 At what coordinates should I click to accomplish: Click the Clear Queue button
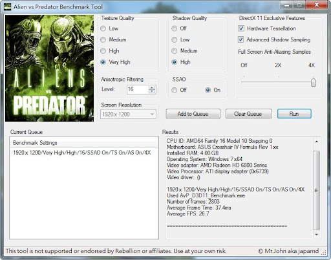click(248, 114)
